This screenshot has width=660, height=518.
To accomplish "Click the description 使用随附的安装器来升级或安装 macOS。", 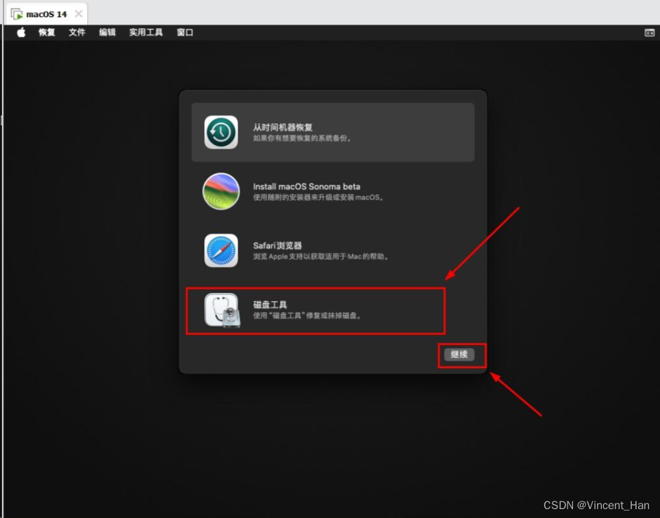I will point(318,197).
